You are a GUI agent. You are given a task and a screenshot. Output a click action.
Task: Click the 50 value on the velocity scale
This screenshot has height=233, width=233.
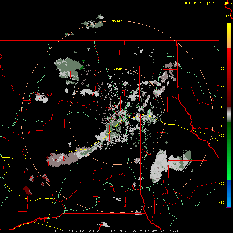coord(222,69)
